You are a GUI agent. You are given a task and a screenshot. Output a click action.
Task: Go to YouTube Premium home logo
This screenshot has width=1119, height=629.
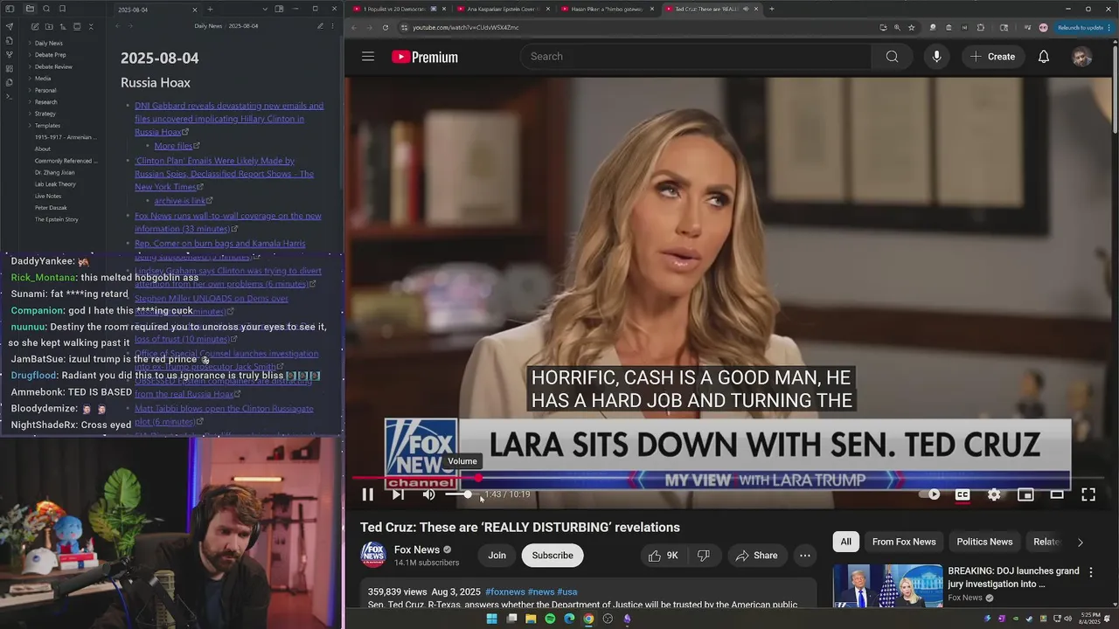coord(425,57)
